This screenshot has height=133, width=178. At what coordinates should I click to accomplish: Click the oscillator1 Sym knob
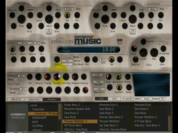pyautogui.click(x=49, y=8)
